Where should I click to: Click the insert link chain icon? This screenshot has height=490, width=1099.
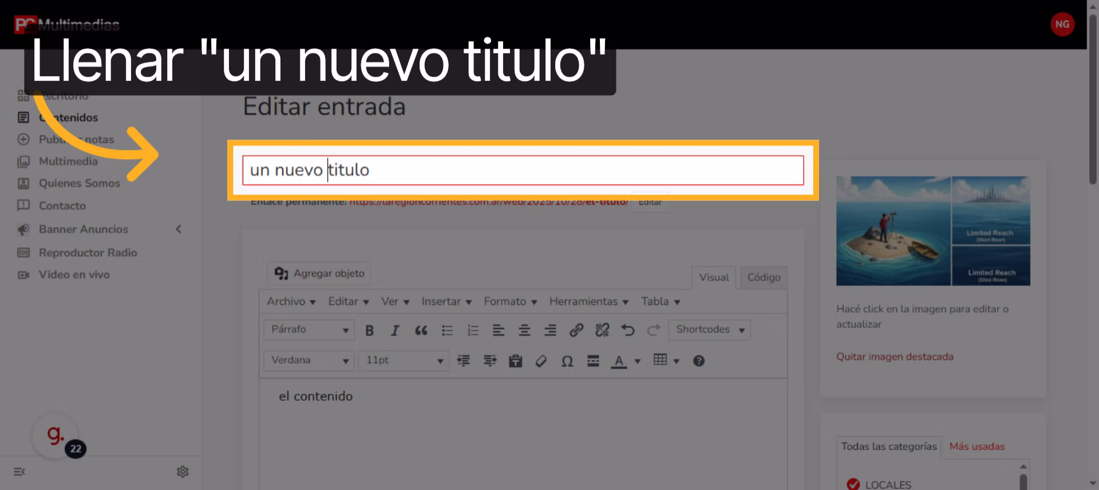click(x=576, y=330)
